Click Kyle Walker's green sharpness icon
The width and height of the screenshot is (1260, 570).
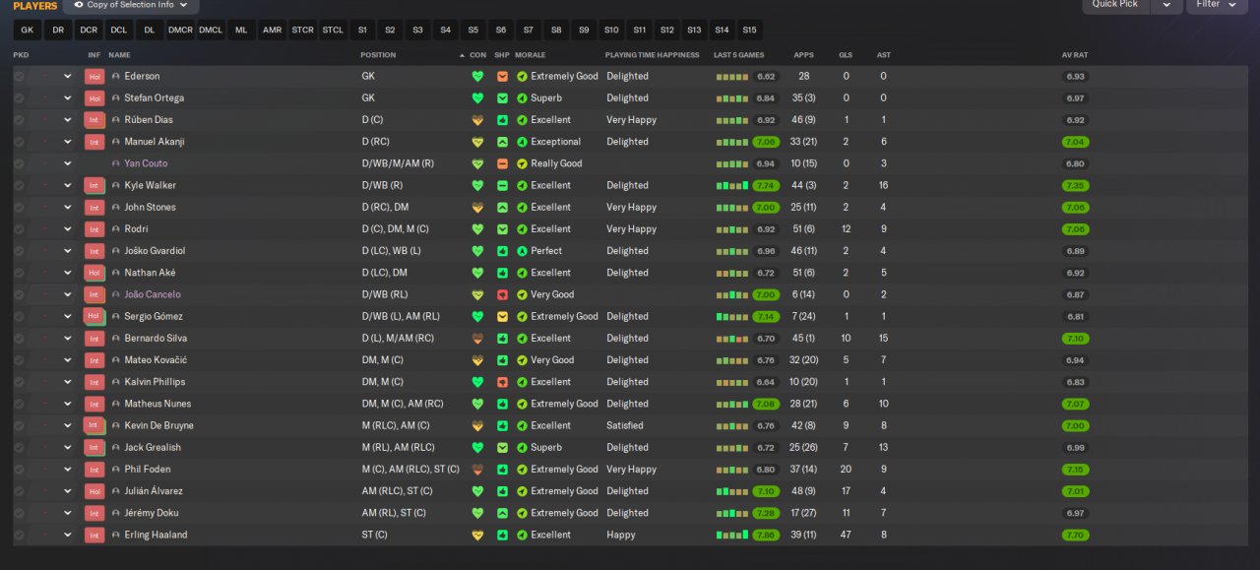pyautogui.click(x=502, y=185)
